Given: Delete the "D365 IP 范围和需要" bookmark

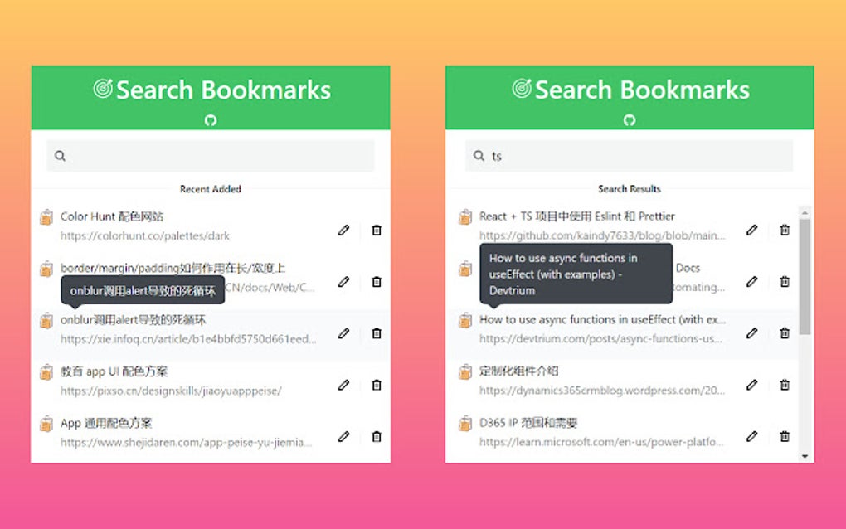Looking at the screenshot, I should click(x=785, y=435).
